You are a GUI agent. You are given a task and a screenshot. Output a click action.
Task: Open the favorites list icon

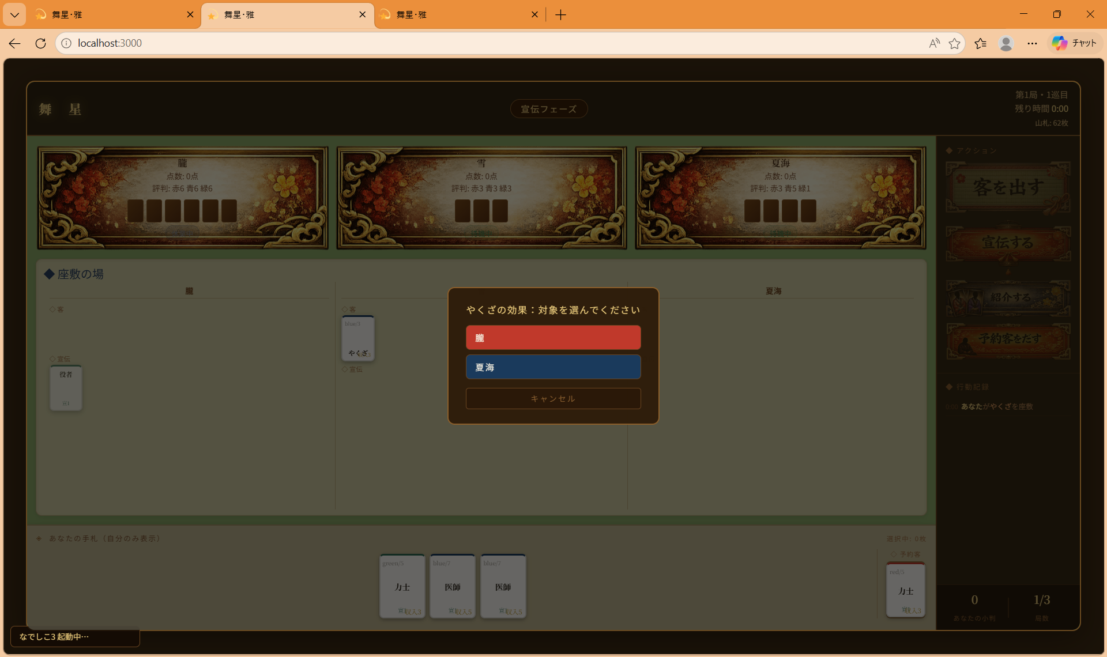(x=980, y=43)
